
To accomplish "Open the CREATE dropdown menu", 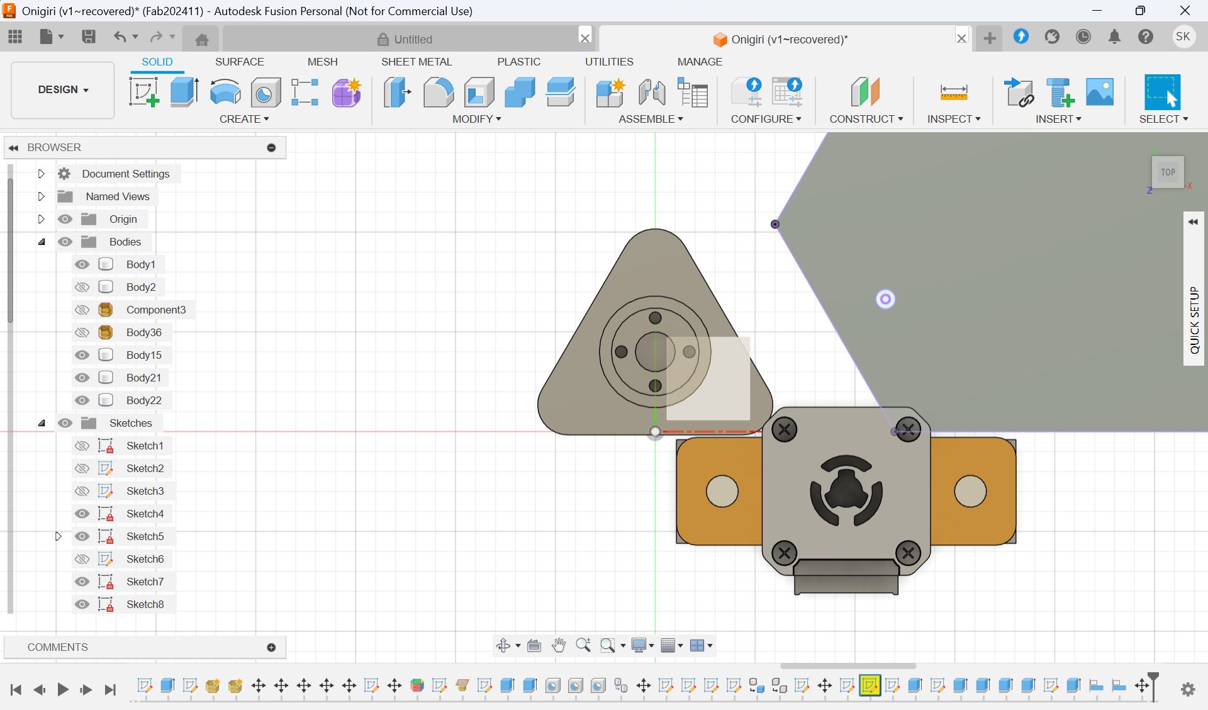I will pyautogui.click(x=244, y=119).
